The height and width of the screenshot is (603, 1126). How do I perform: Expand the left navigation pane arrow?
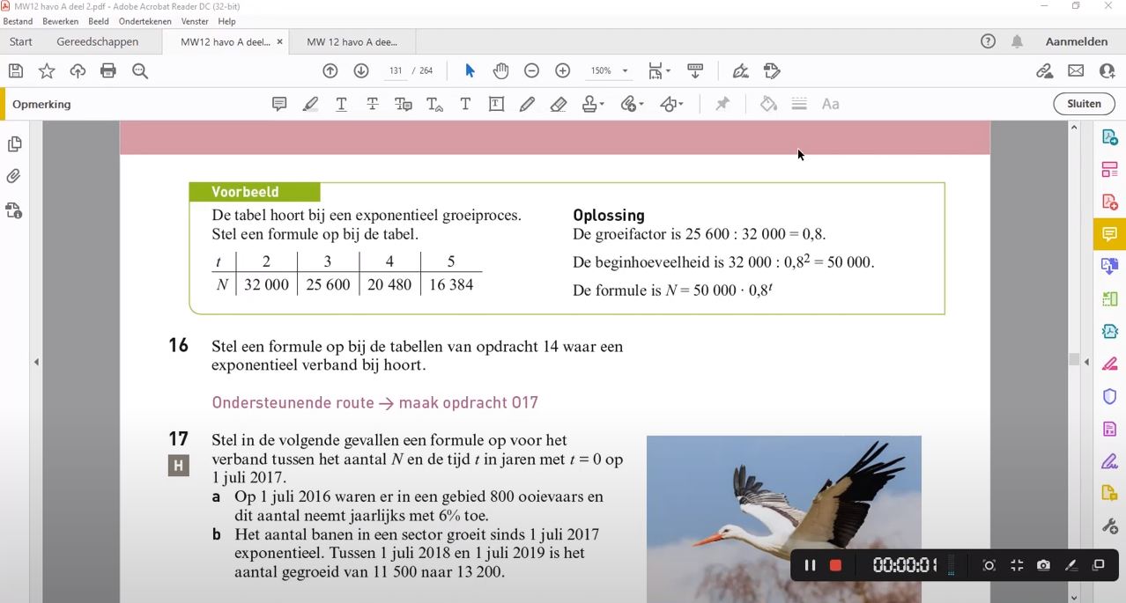36,362
